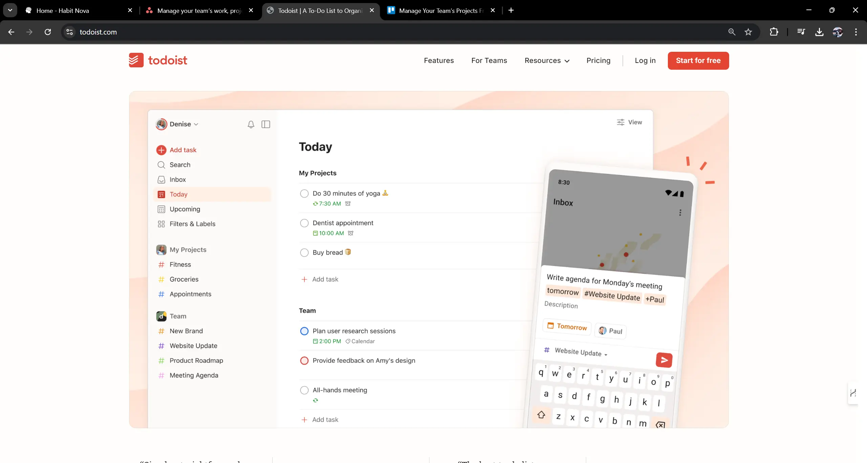
Task: Check off Dentist appointment task
Action: click(x=304, y=223)
